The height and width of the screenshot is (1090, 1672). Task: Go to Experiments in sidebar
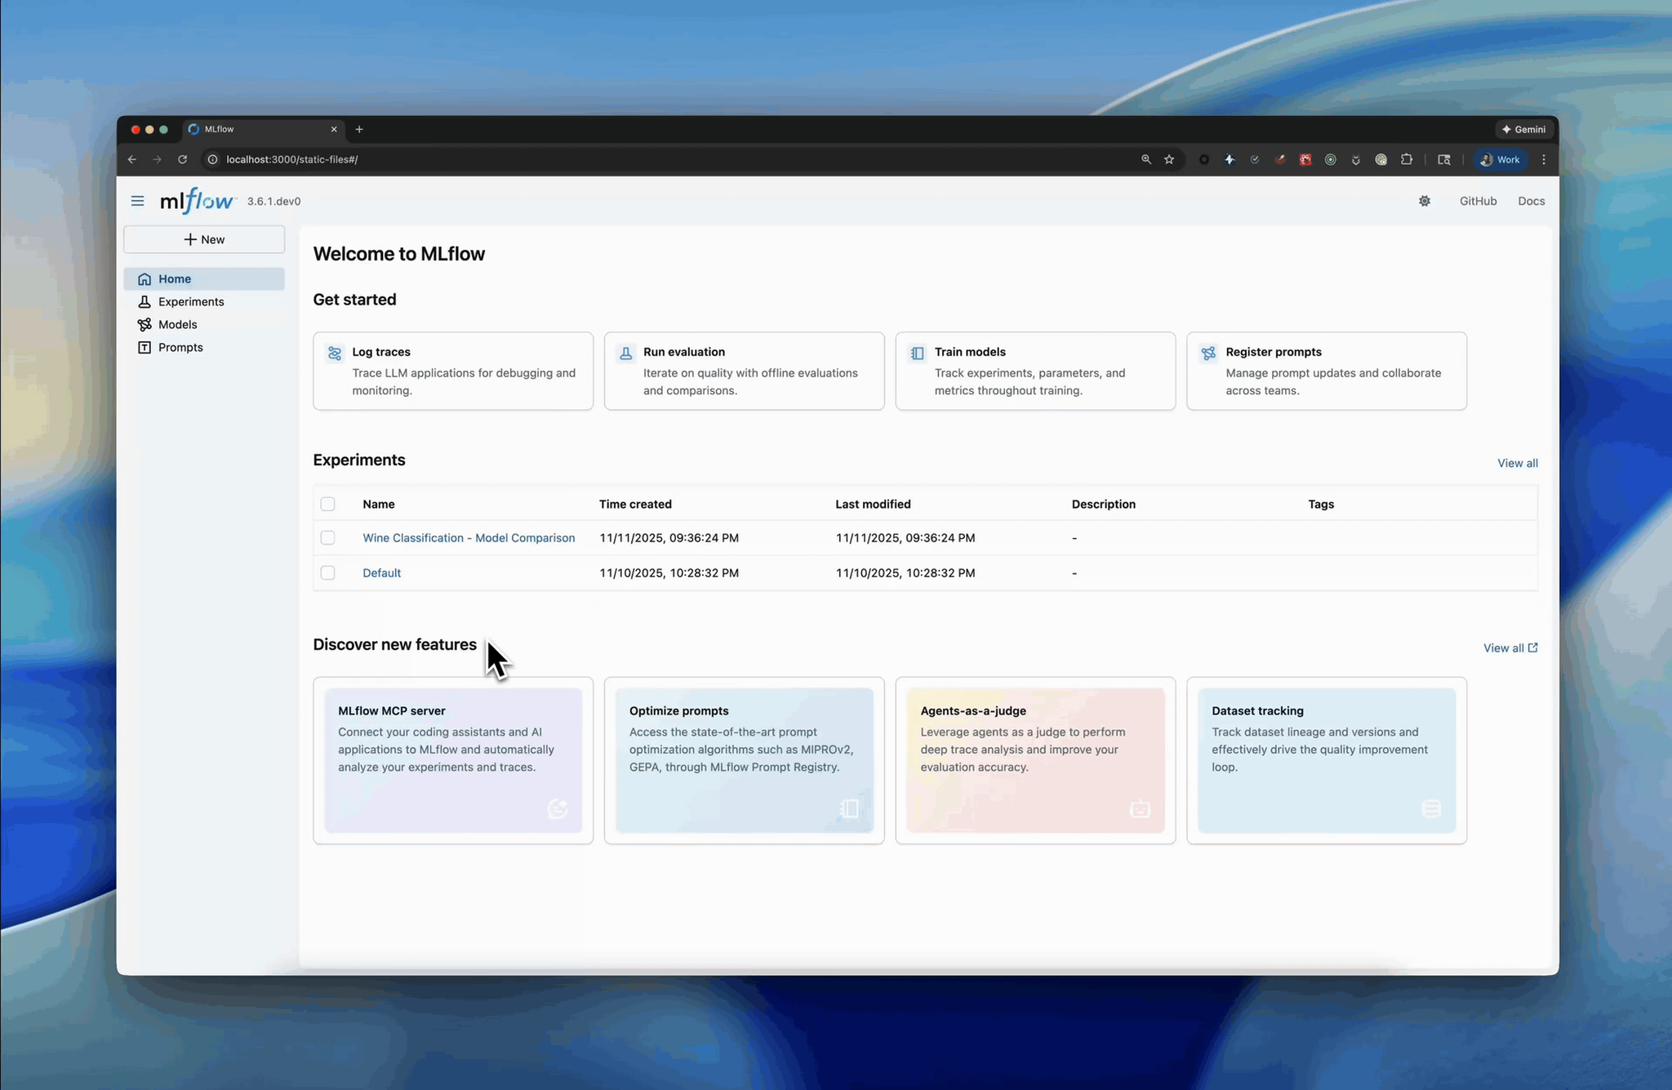click(191, 301)
